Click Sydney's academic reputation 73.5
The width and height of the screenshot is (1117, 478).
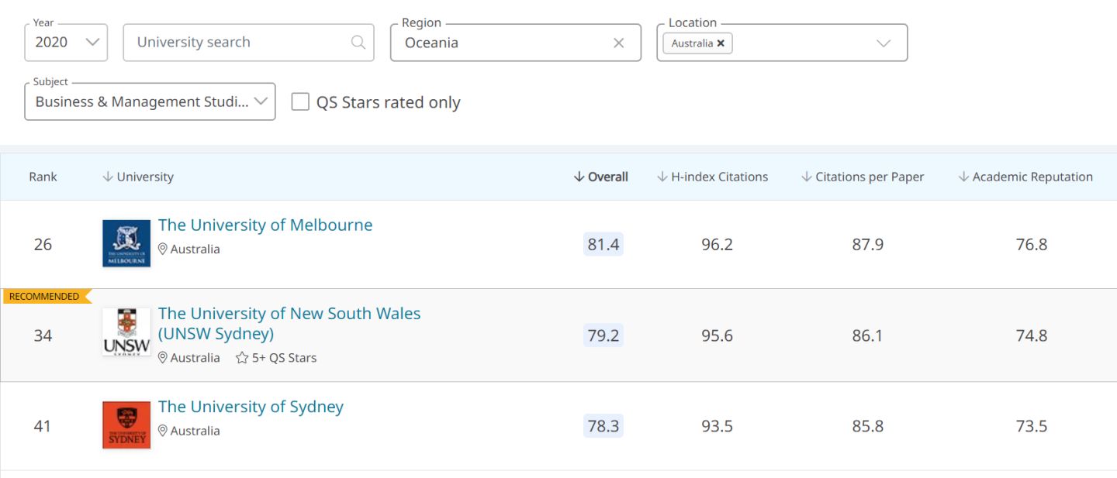click(1032, 426)
